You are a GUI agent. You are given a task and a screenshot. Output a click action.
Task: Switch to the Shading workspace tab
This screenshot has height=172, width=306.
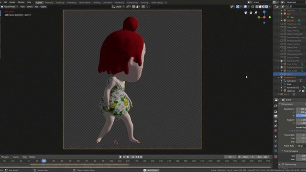point(97,3)
